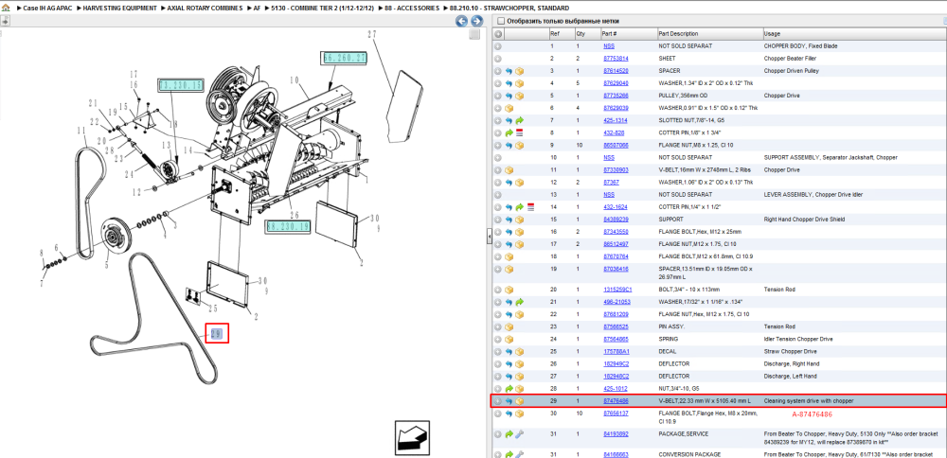
Task: Go to the catalog home icon
Action: coord(6,9)
